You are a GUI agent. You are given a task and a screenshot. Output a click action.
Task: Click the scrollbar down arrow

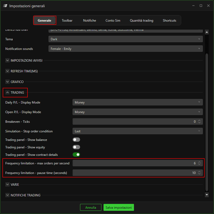coord(207,195)
